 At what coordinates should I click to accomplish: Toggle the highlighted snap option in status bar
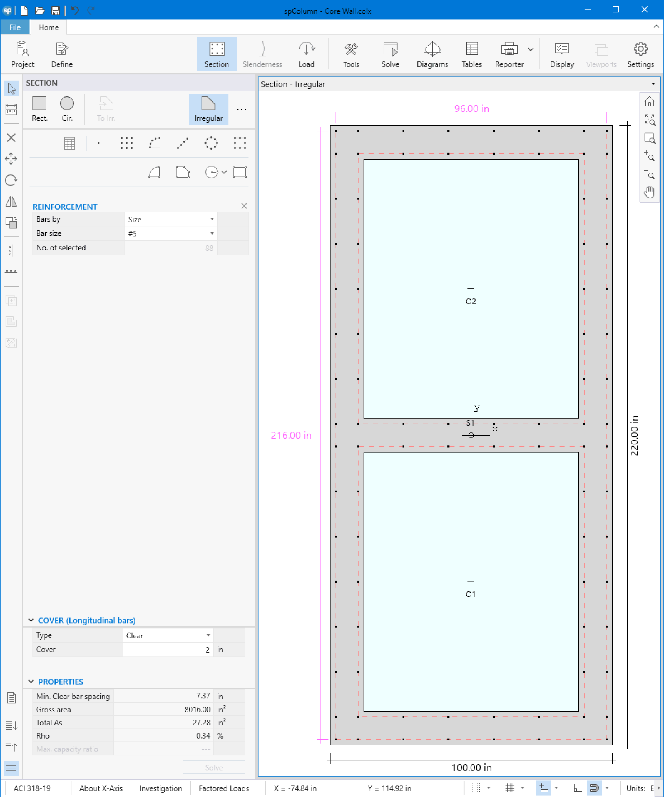point(543,788)
